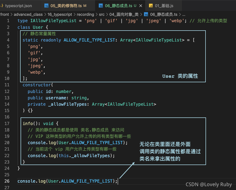This screenshot has width=236, height=190.
Task: Open the 16_typescript breadcrumb segment
Action: pyautogui.click(x=60, y=15)
